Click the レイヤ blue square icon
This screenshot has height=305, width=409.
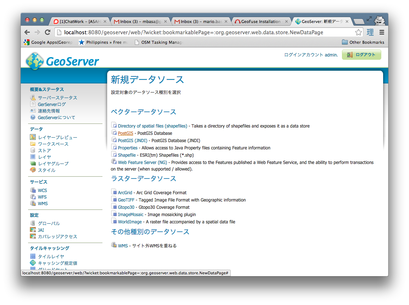[33, 157]
